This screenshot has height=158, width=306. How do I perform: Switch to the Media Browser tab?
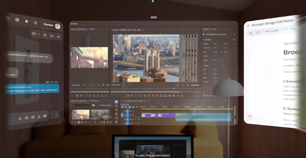[x=95, y=101]
